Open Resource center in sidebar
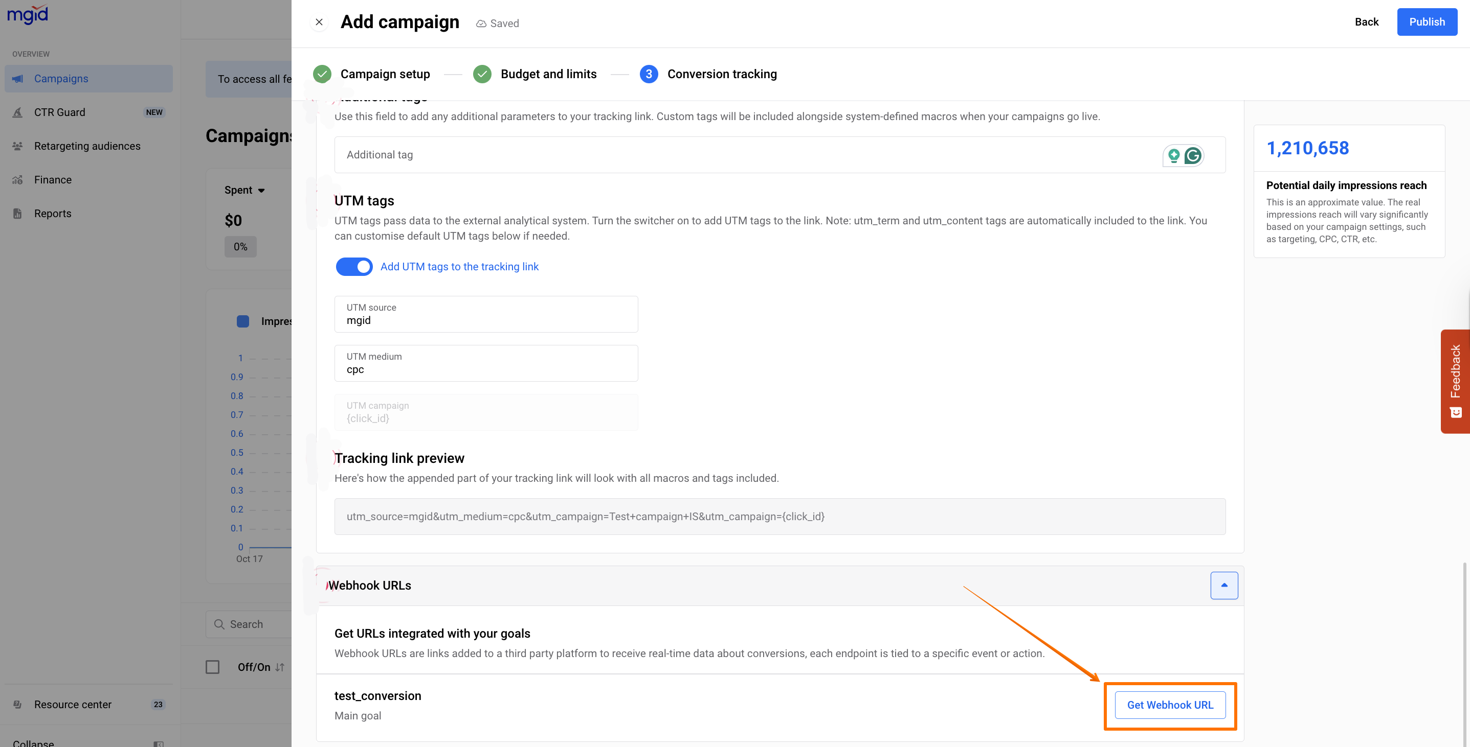1470x747 pixels. [x=73, y=704]
